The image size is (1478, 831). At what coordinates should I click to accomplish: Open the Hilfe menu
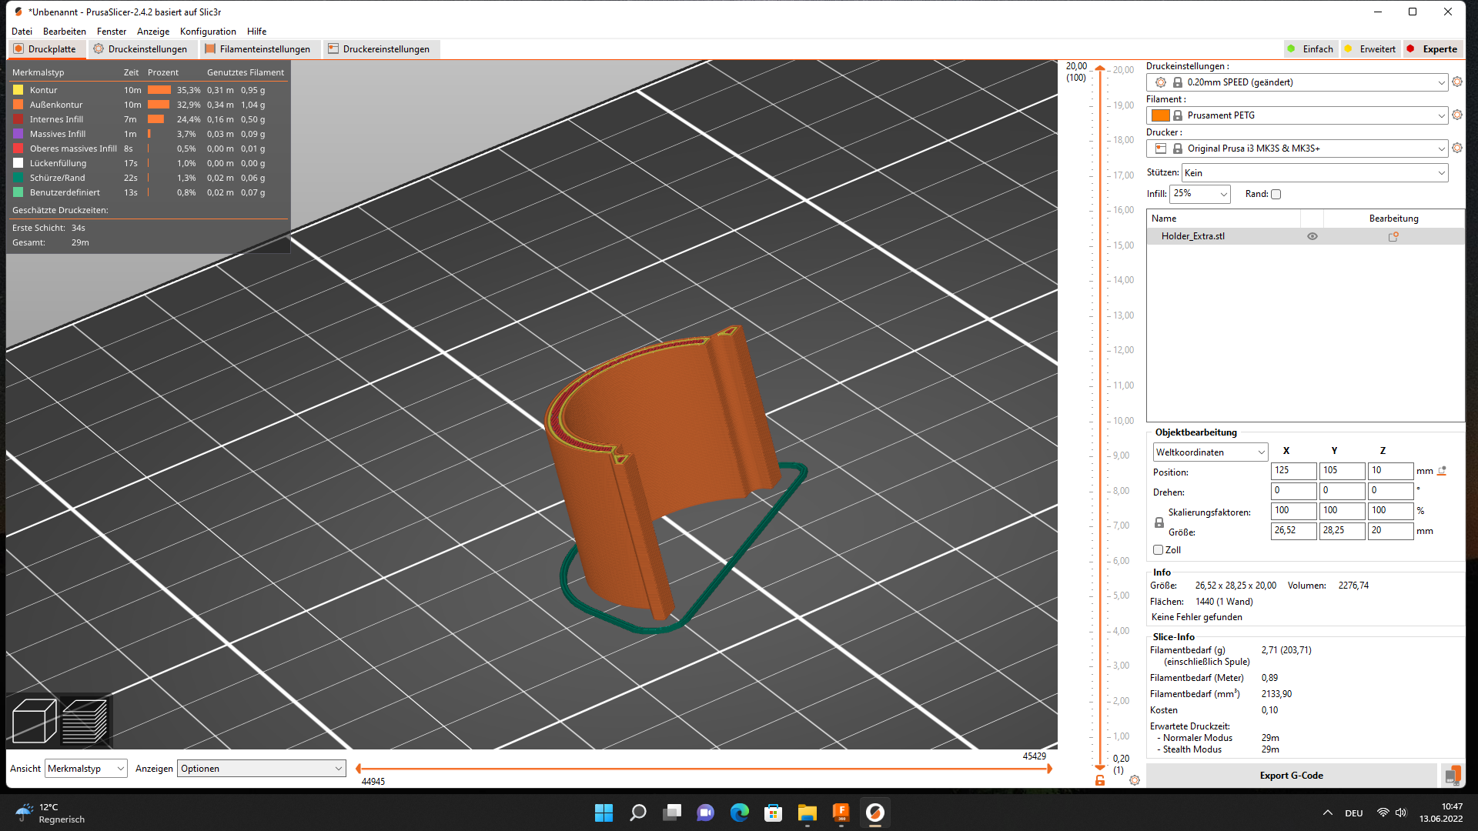(x=257, y=32)
